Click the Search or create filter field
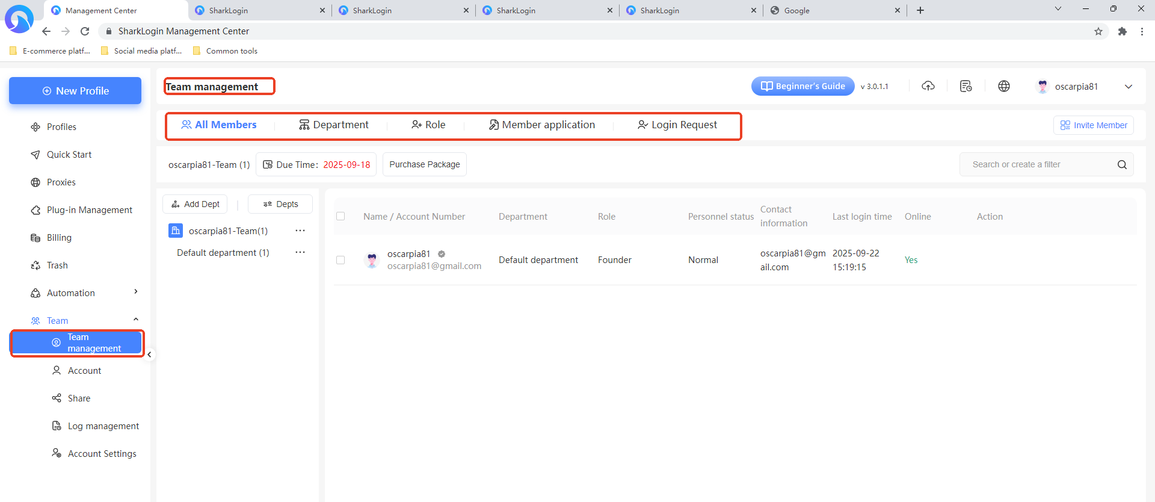The image size is (1155, 502). [x=1038, y=165]
